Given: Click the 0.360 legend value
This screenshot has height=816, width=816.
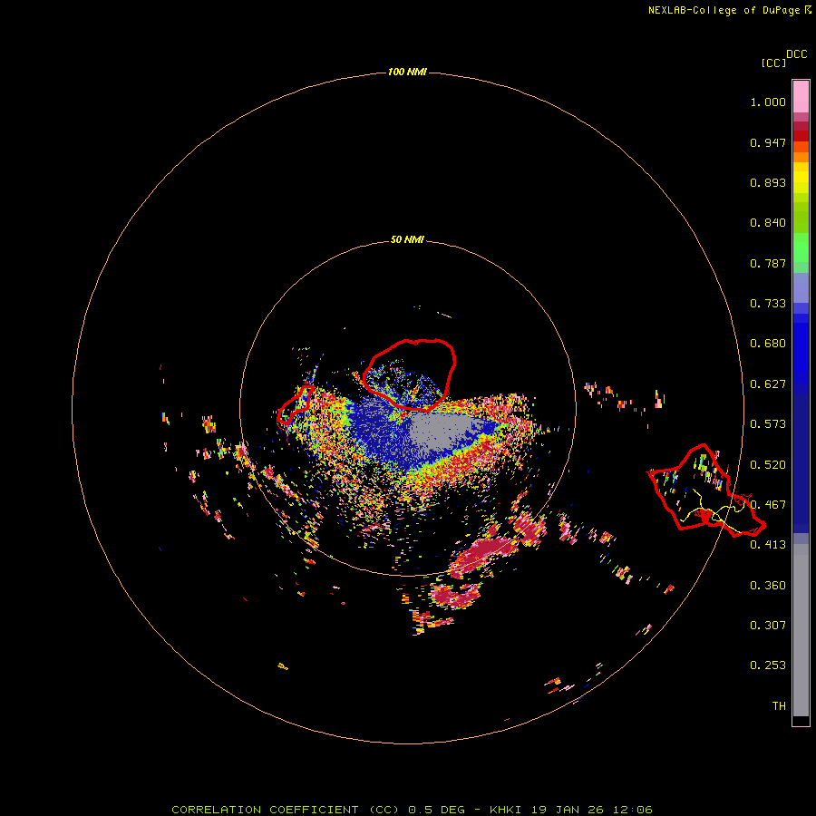Looking at the screenshot, I should [768, 586].
